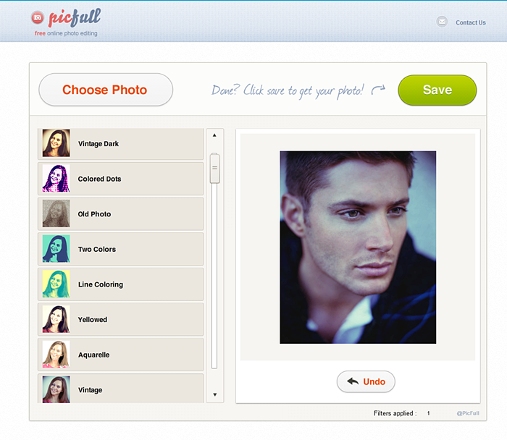507x440 pixels.
Task: Apply the Two Colors filter
Action: (x=121, y=249)
